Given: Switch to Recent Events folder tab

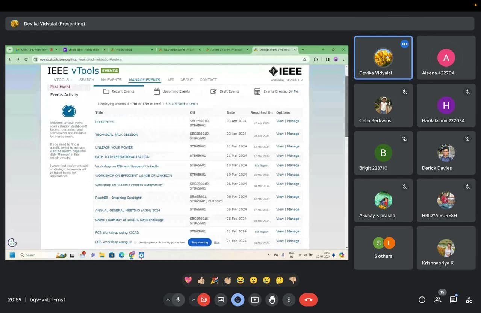Looking at the screenshot, I should click(119, 91).
